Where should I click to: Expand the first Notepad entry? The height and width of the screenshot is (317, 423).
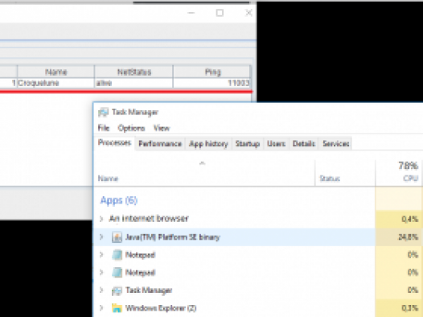click(101, 255)
